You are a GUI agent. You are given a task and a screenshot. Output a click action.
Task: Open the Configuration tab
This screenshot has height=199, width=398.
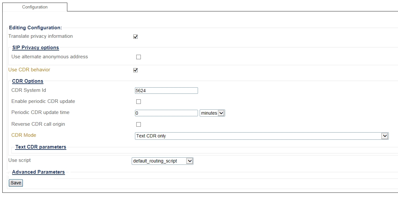(35, 7)
